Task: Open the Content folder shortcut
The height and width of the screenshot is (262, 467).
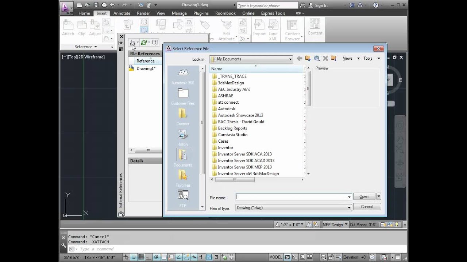Action: (183, 117)
